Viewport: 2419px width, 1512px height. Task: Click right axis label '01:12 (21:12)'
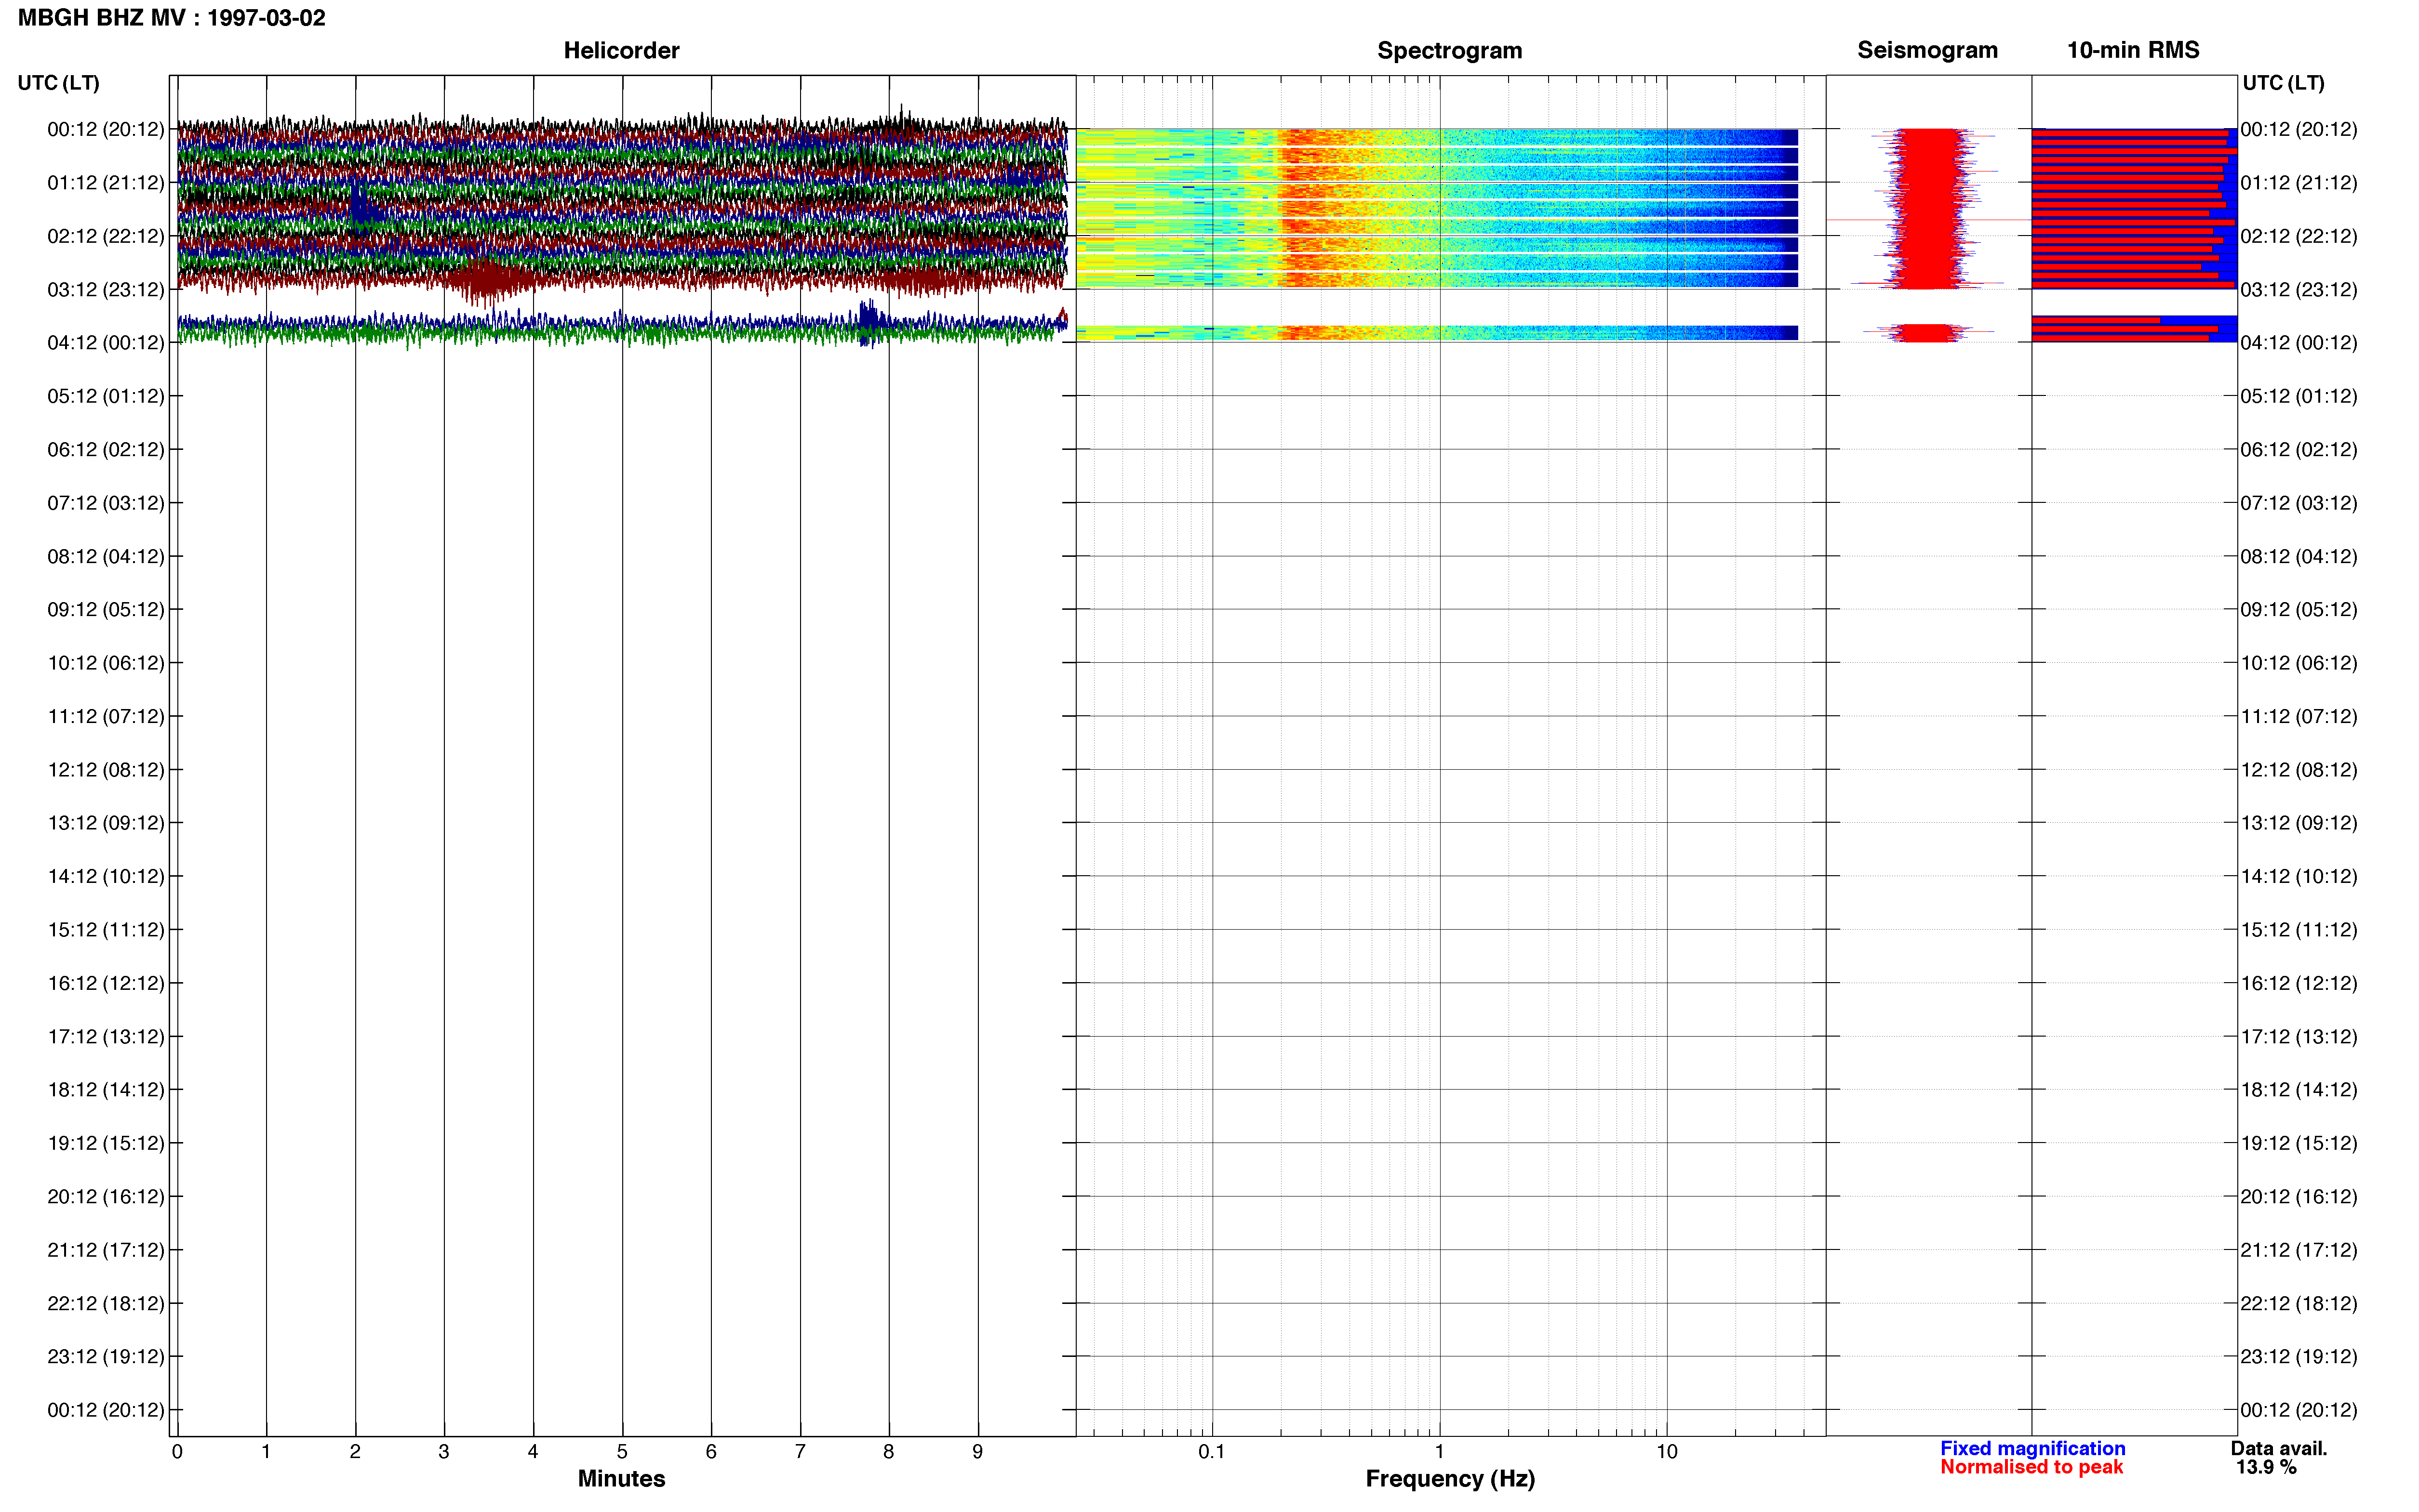(2299, 183)
